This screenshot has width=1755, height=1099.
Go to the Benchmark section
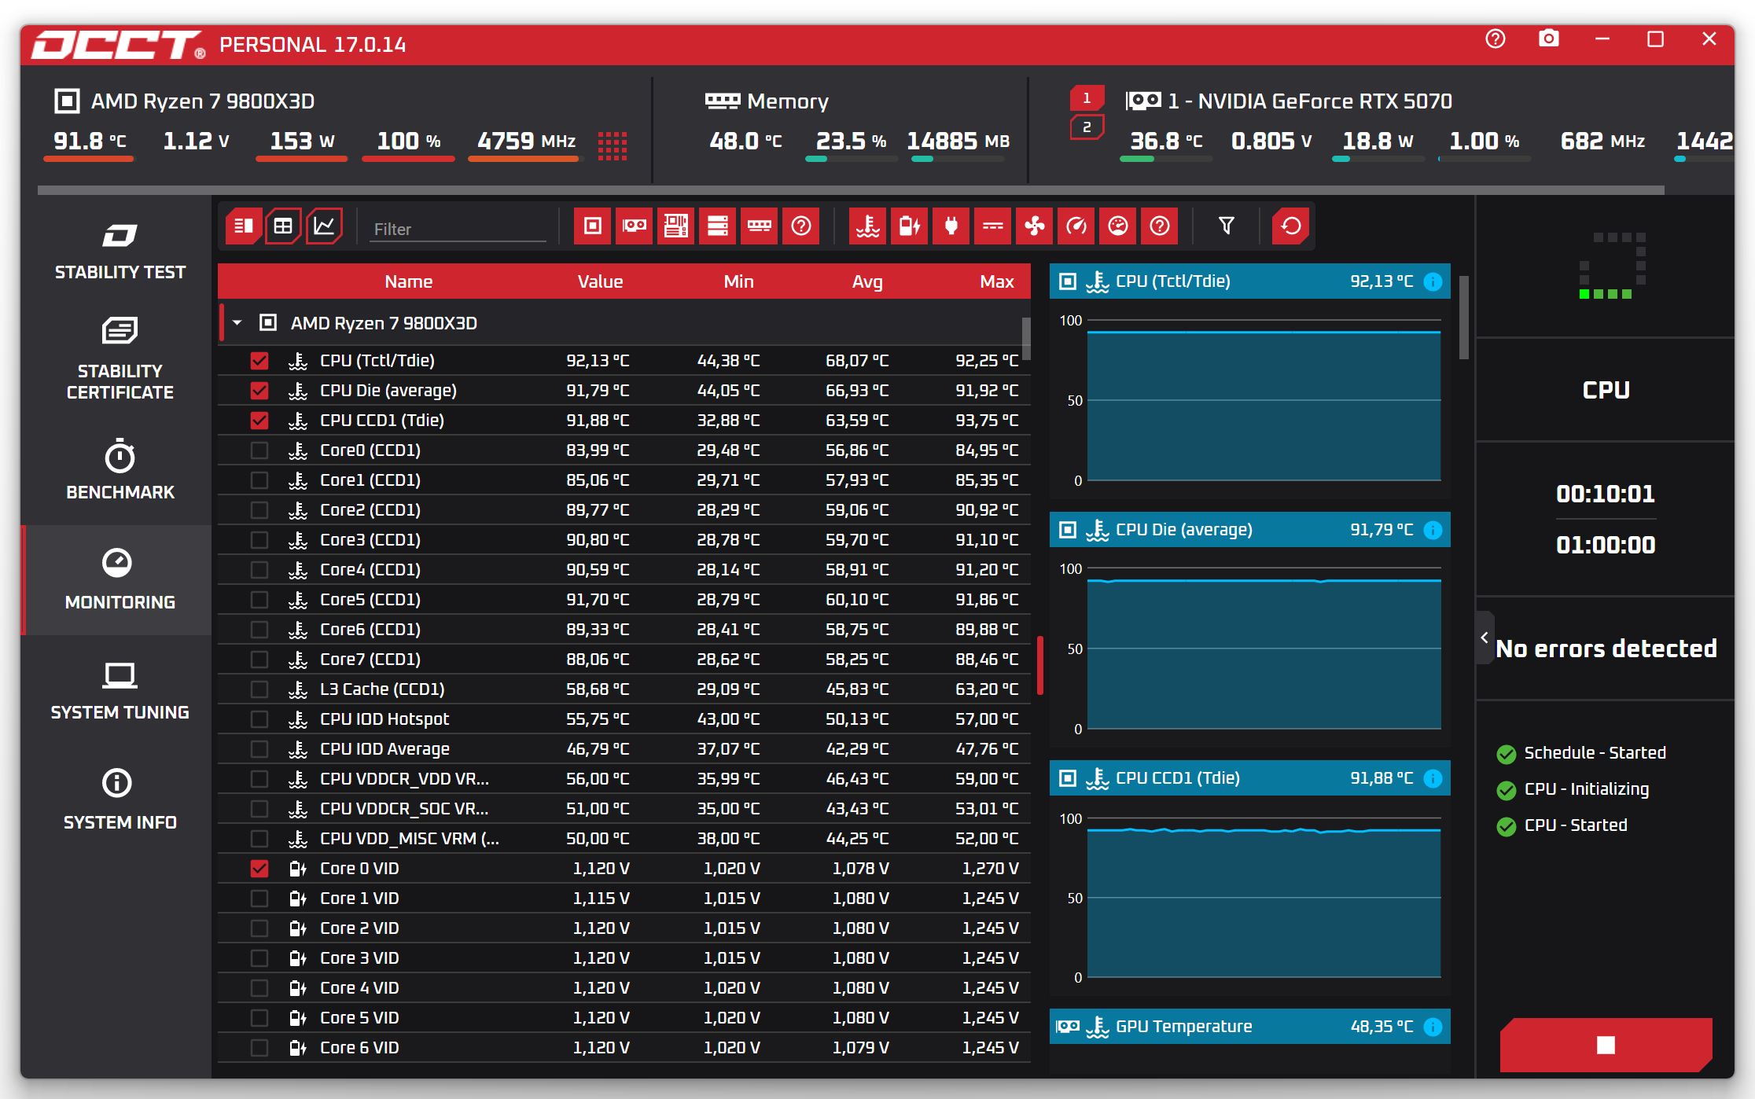120,469
